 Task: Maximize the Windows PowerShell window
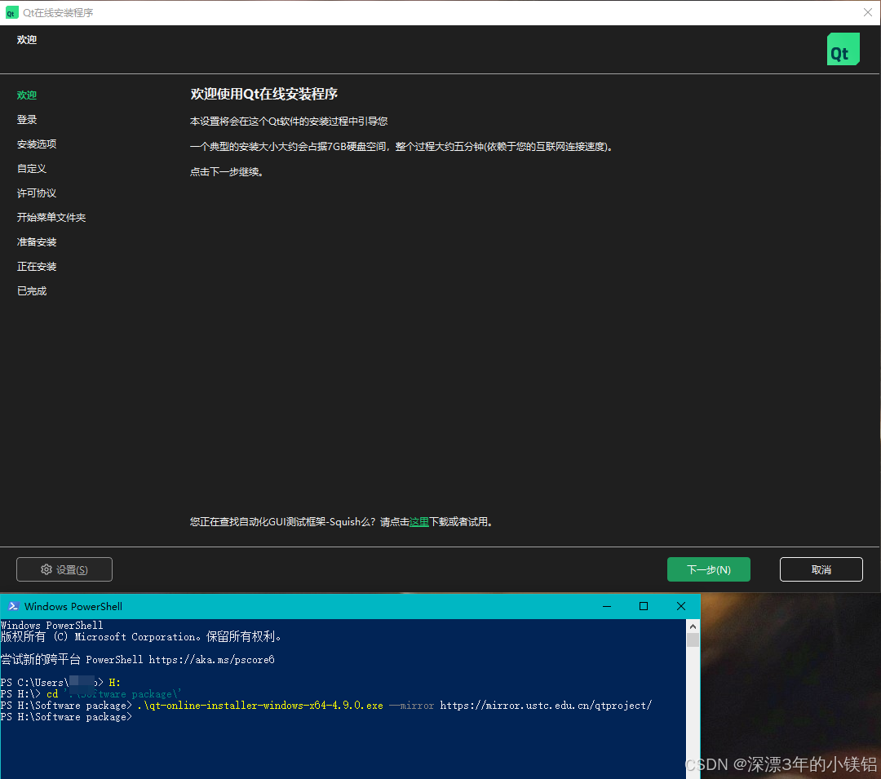click(644, 606)
